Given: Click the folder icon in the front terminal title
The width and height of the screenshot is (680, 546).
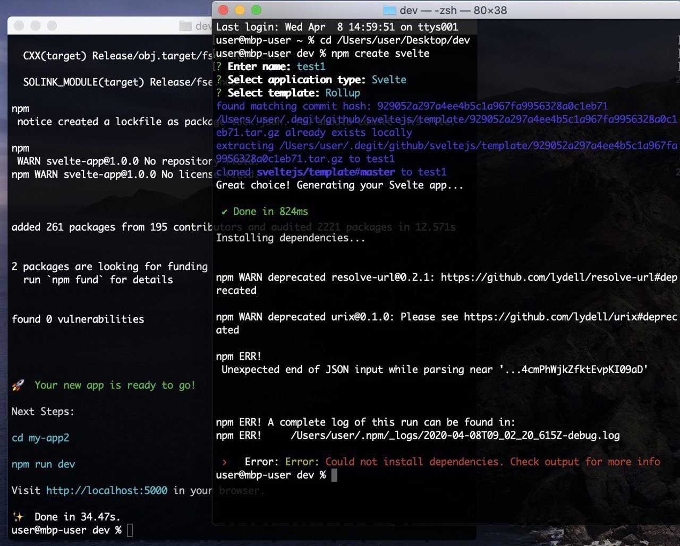Looking at the screenshot, I should coord(389,10).
